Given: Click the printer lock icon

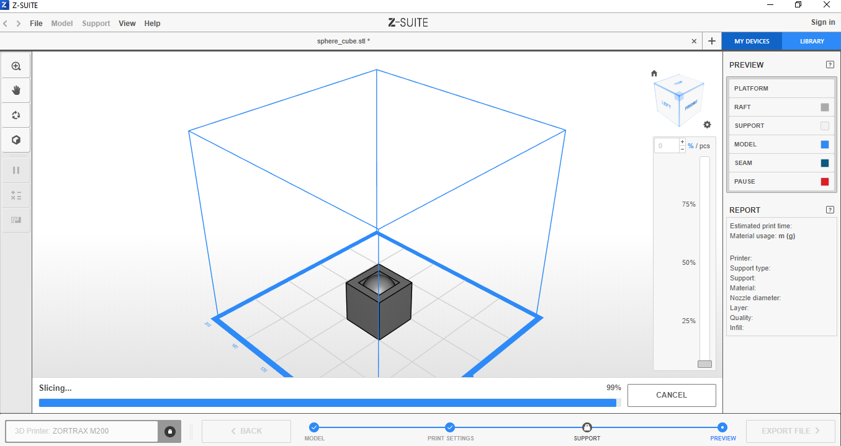Looking at the screenshot, I should point(170,431).
